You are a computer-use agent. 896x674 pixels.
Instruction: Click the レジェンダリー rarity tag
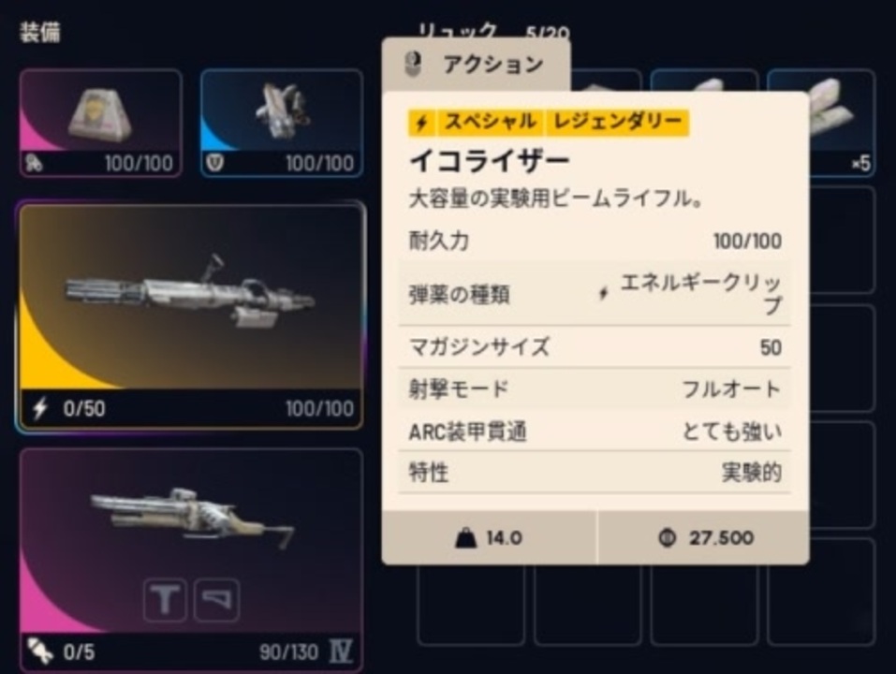[617, 122]
